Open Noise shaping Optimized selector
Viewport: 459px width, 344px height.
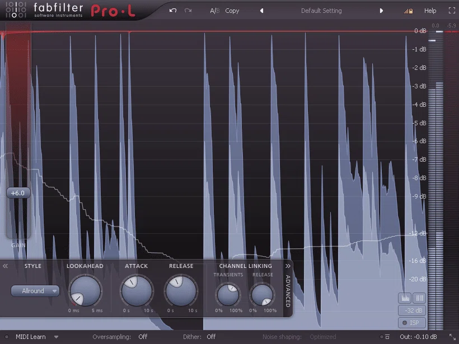pyautogui.click(x=323, y=337)
